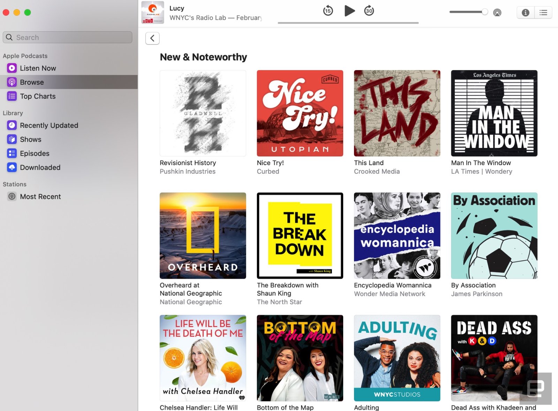Image resolution: width=558 pixels, height=411 pixels.
Task: Open Man In The Window artwork
Action: pyautogui.click(x=494, y=113)
